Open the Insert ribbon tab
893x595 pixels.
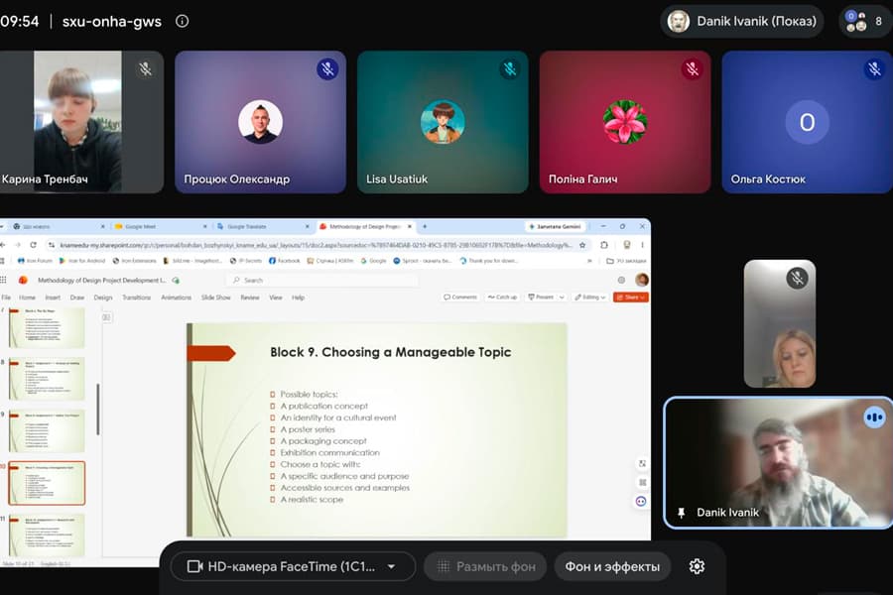53,297
